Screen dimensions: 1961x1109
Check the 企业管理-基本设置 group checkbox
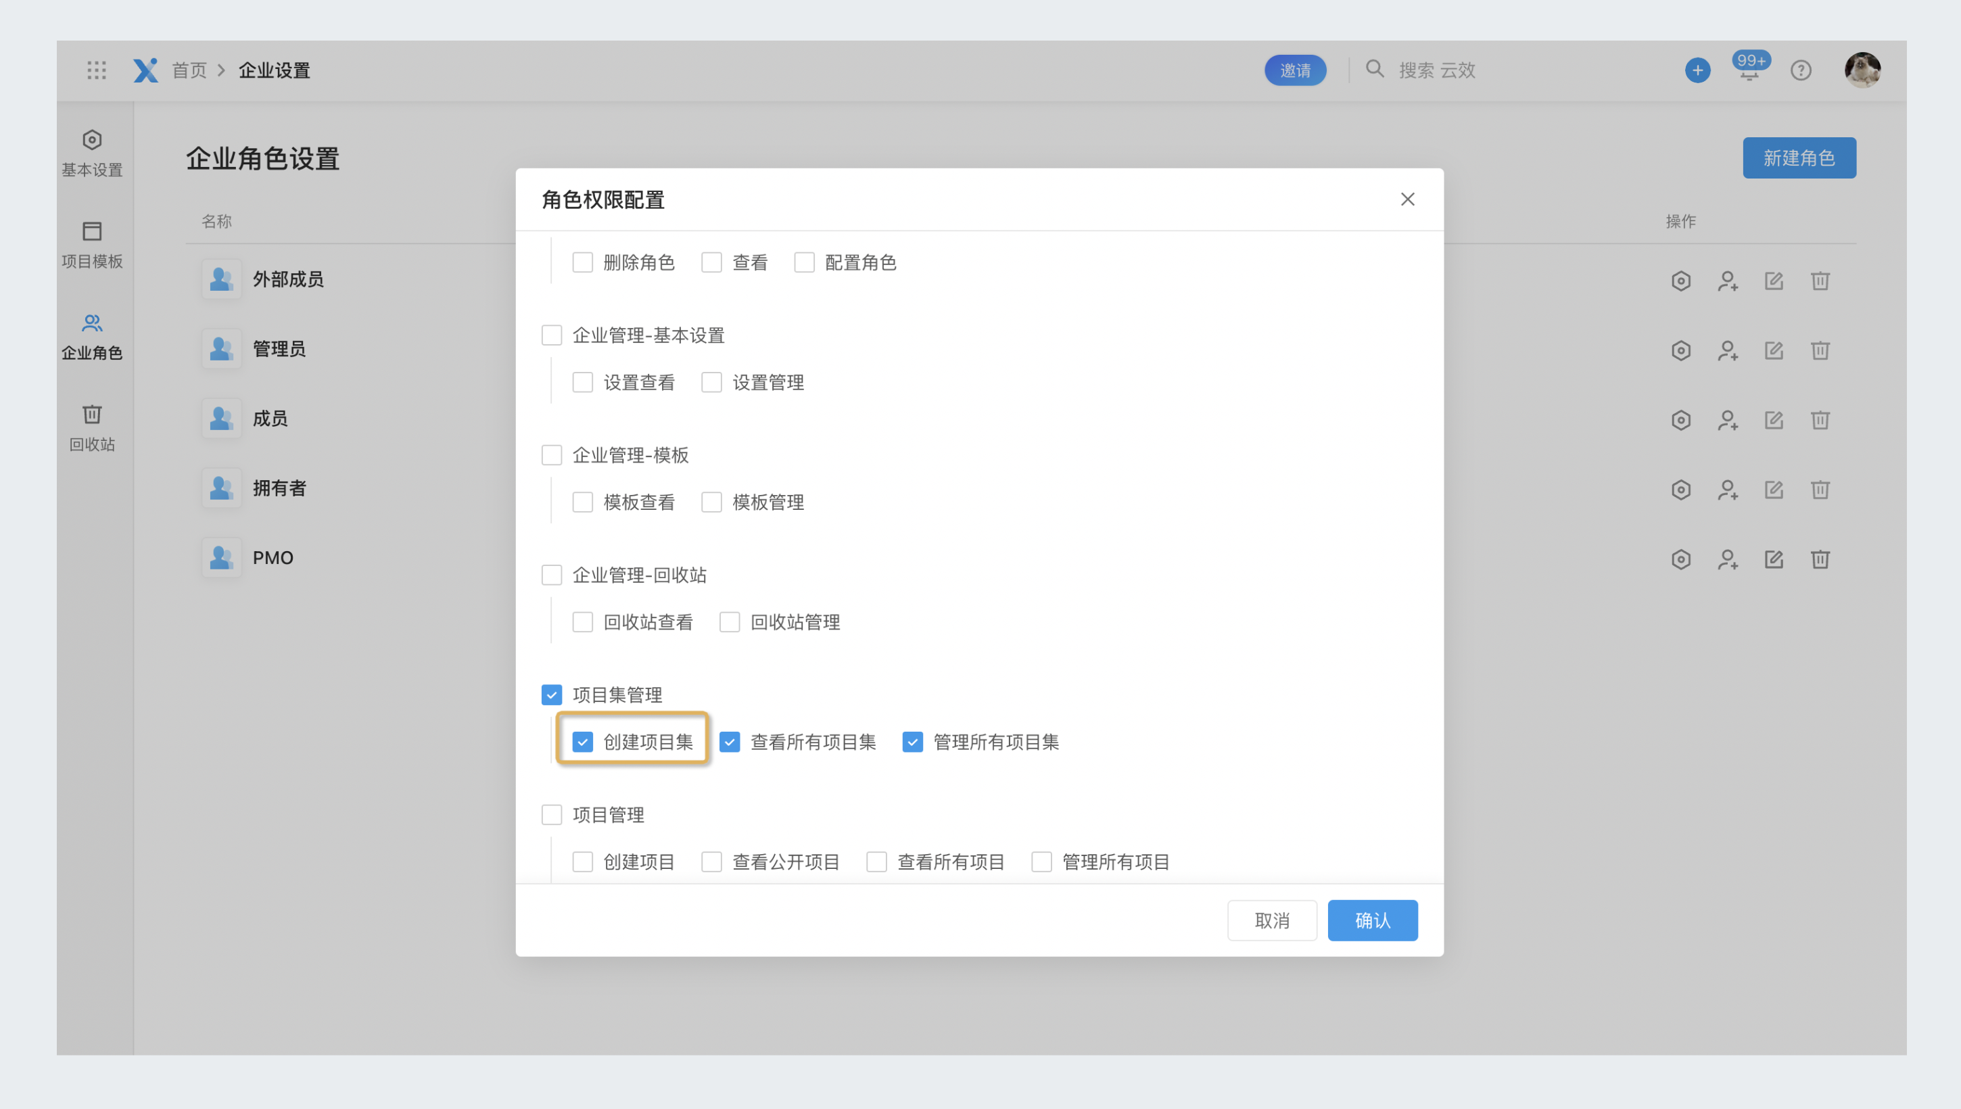(551, 334)
